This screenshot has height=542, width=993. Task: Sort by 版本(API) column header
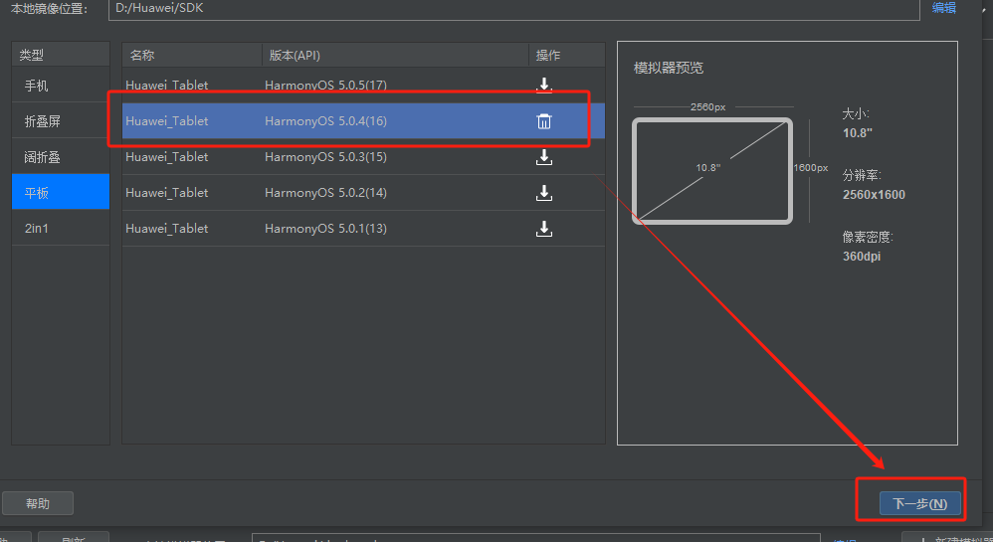point(394,55)
